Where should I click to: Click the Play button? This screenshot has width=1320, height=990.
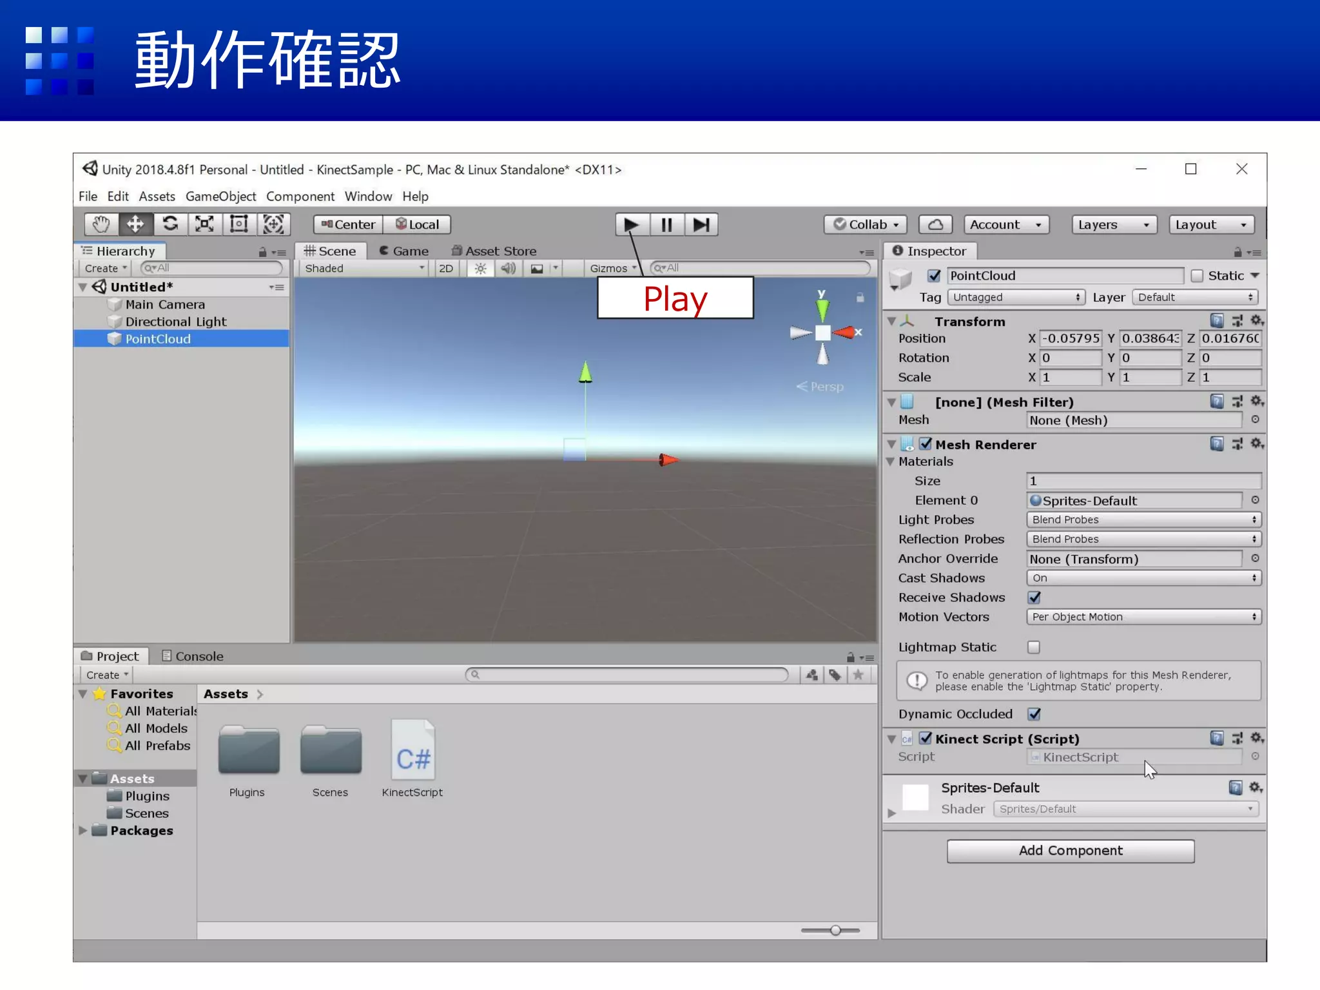point(632,225)
